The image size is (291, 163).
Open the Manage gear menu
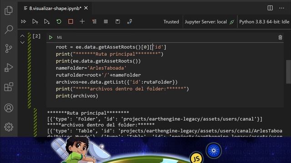click(x=9, y=127)
